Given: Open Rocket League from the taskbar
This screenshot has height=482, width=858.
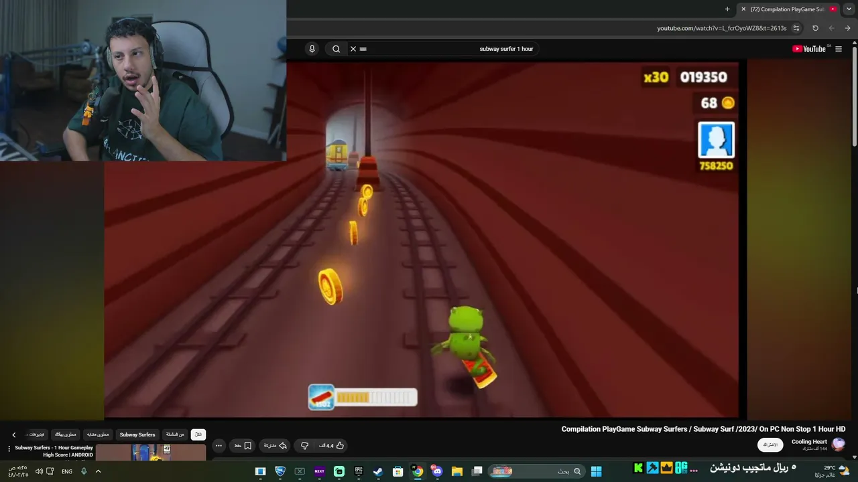Looking at the screenshot, I should [x=280, y=471].
